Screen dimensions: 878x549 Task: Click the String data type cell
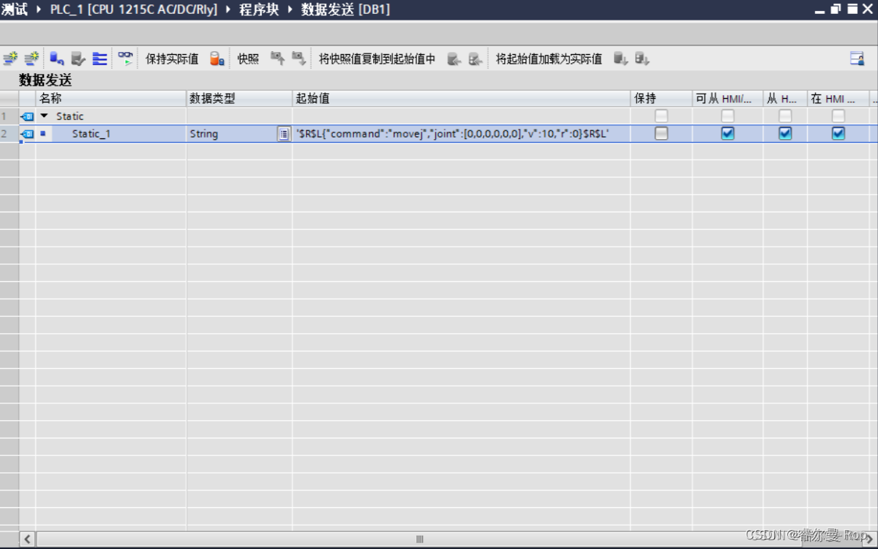[x=231, y=134]
